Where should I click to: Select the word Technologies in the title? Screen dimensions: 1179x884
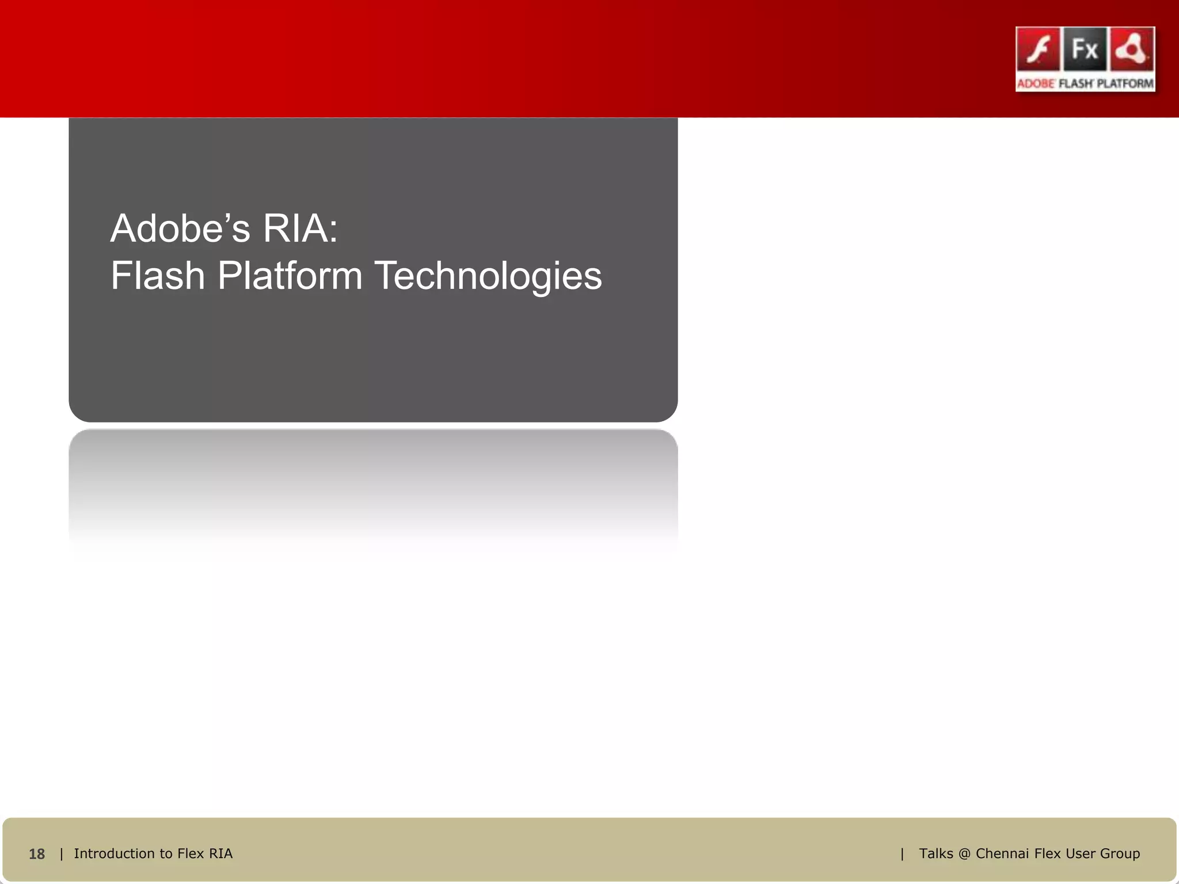(x=488, y=276)
